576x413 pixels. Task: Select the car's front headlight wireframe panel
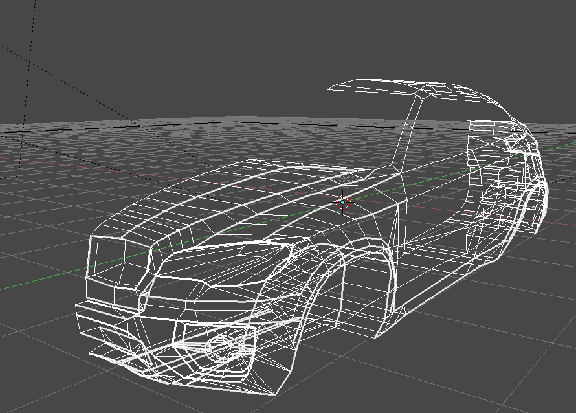pos(224,263)
